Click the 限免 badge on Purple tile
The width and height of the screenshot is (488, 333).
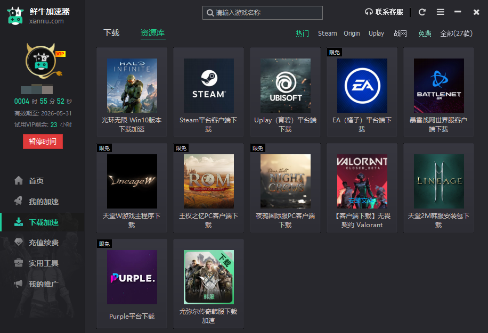[104, 244]
